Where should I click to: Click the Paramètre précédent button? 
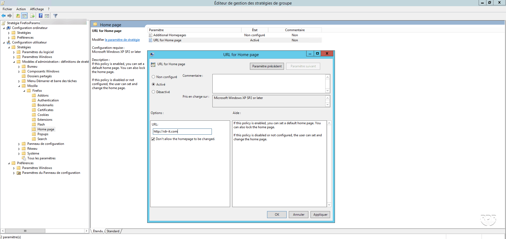coord(267,66)
